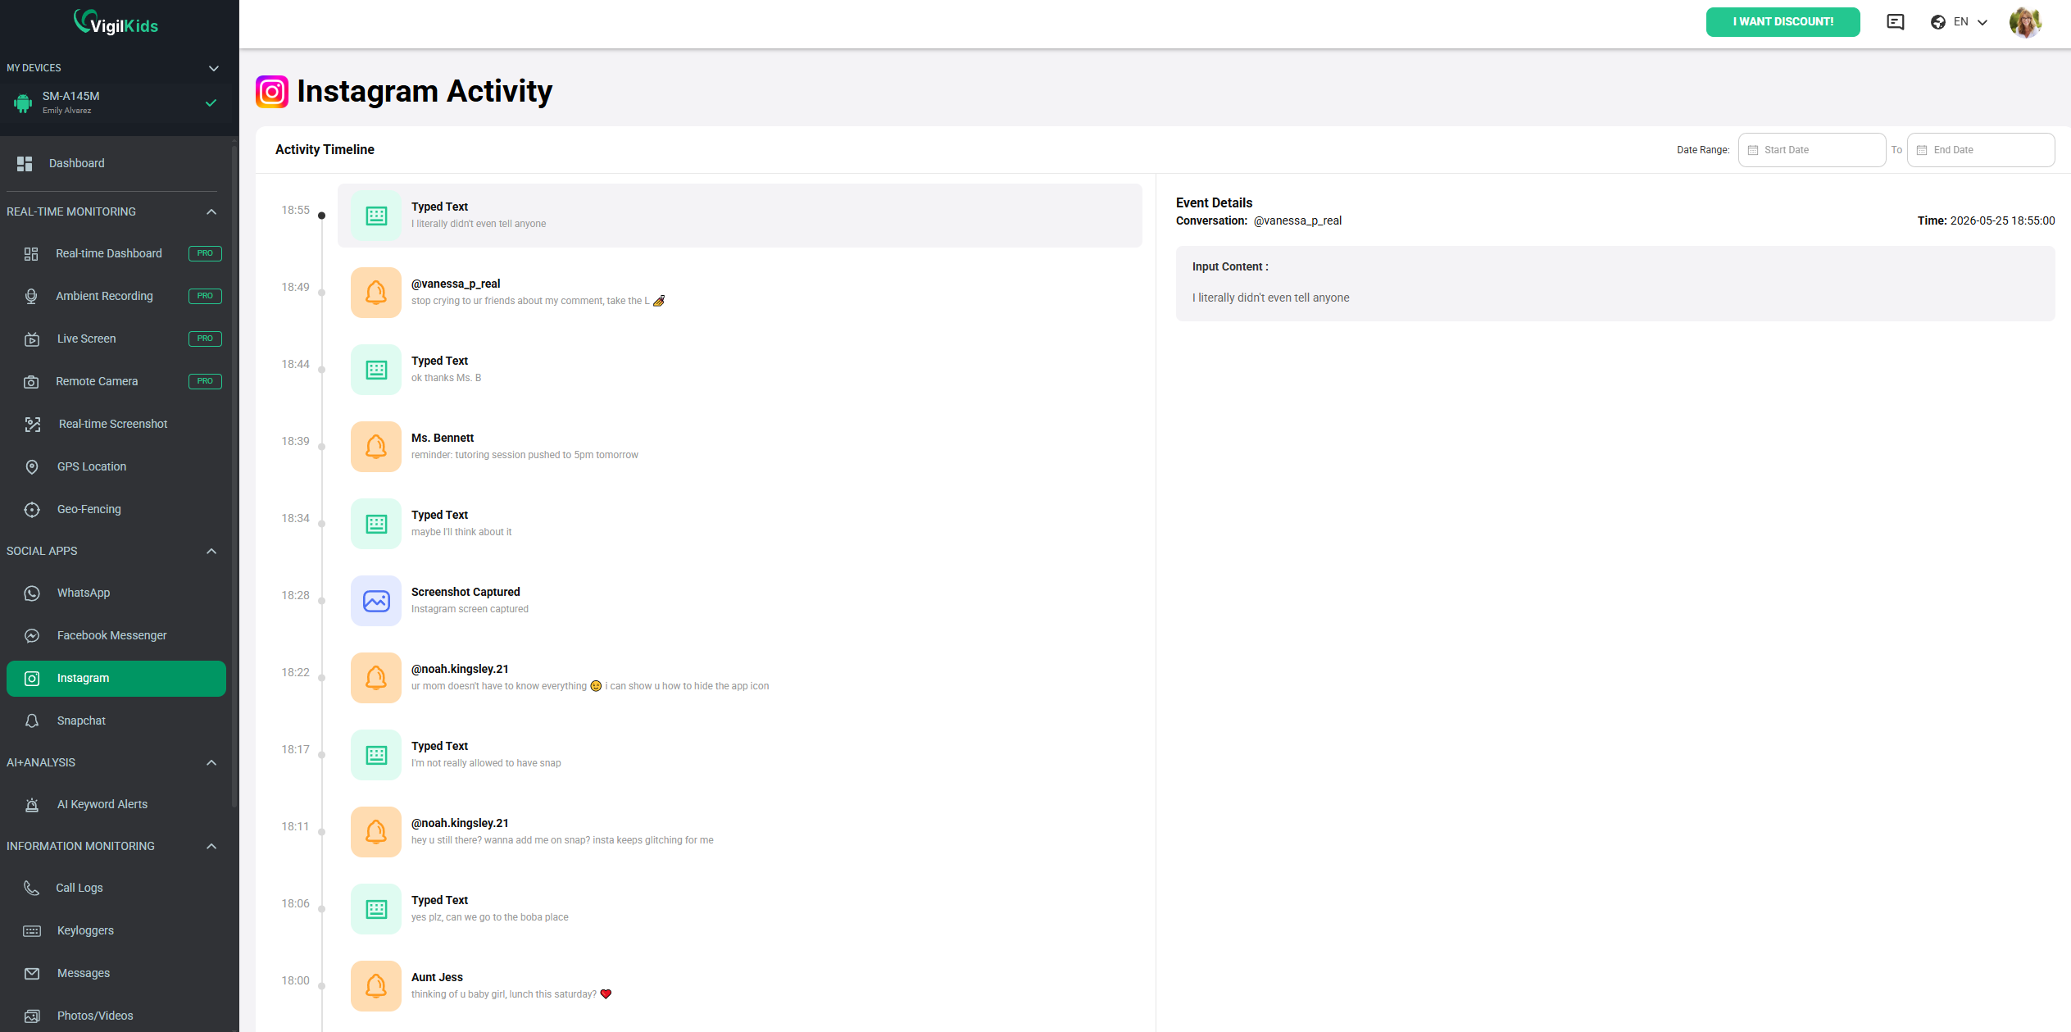Select the SM-A145M device checkmark

(x=211, y=102)
